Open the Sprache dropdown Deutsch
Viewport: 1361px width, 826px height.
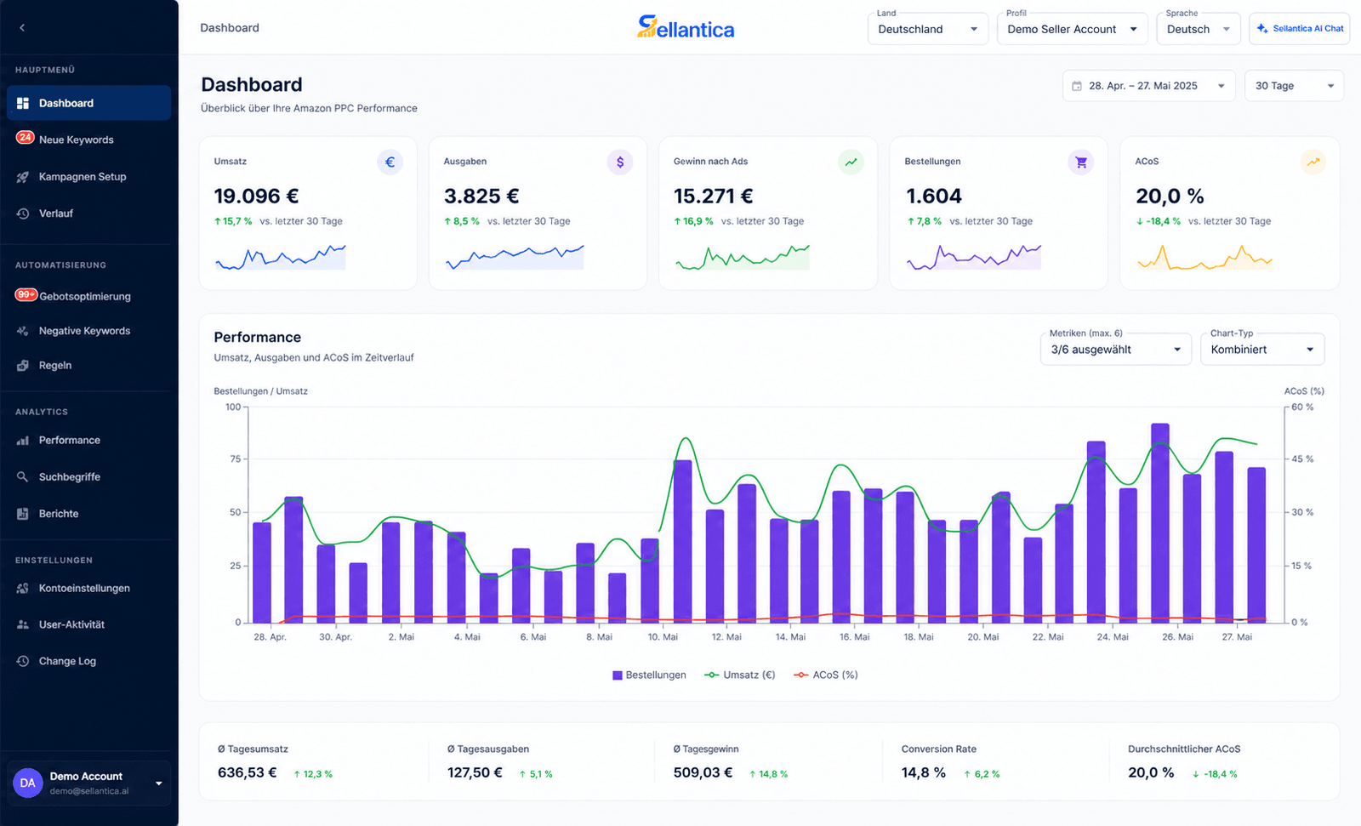(1198, 29)
